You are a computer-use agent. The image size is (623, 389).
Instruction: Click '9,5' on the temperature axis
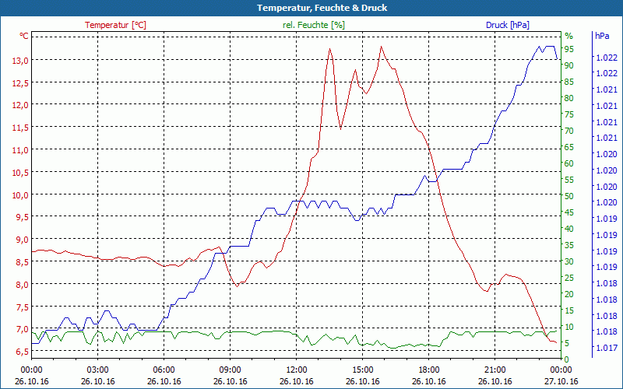[x=23, y=217]
